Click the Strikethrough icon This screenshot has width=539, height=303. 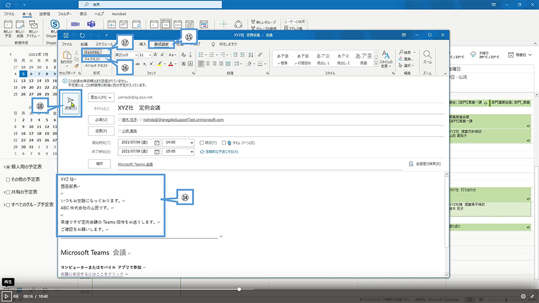[137, 64]
